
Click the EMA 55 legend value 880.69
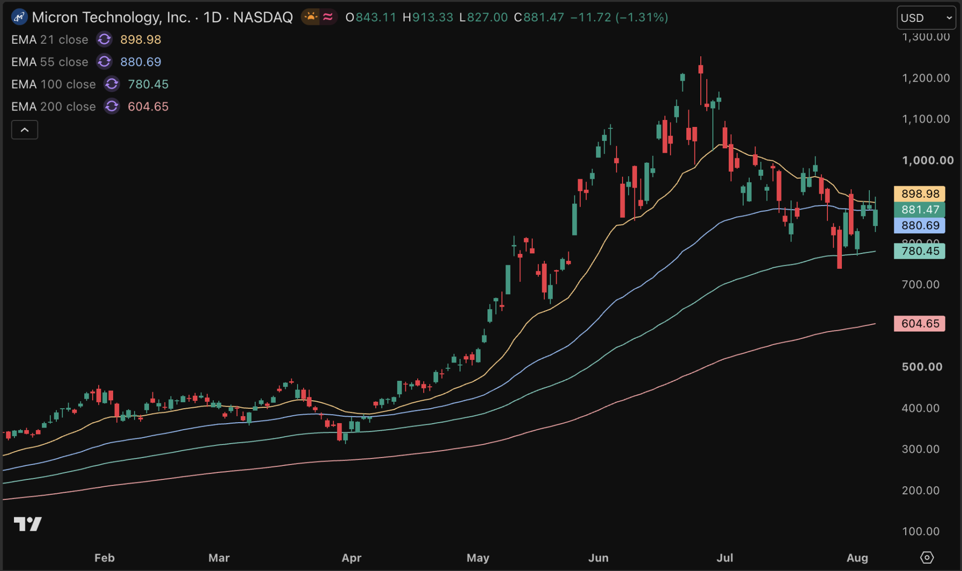tap(141, 62)
